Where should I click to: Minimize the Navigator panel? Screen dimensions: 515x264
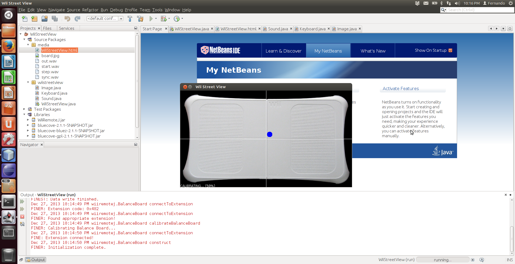coord(136,144)
